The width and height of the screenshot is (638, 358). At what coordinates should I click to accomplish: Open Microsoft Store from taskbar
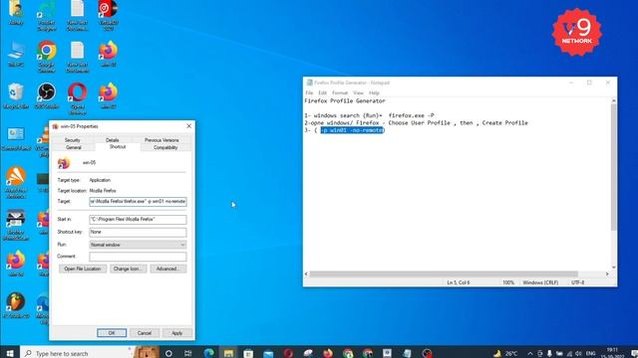(x=248, y=353)
